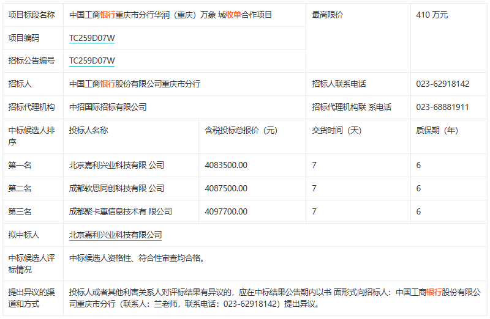The image size is (490, 319).
Task: Click the 含税投标总报价（元） column header
Action: (x=241, y=130)
